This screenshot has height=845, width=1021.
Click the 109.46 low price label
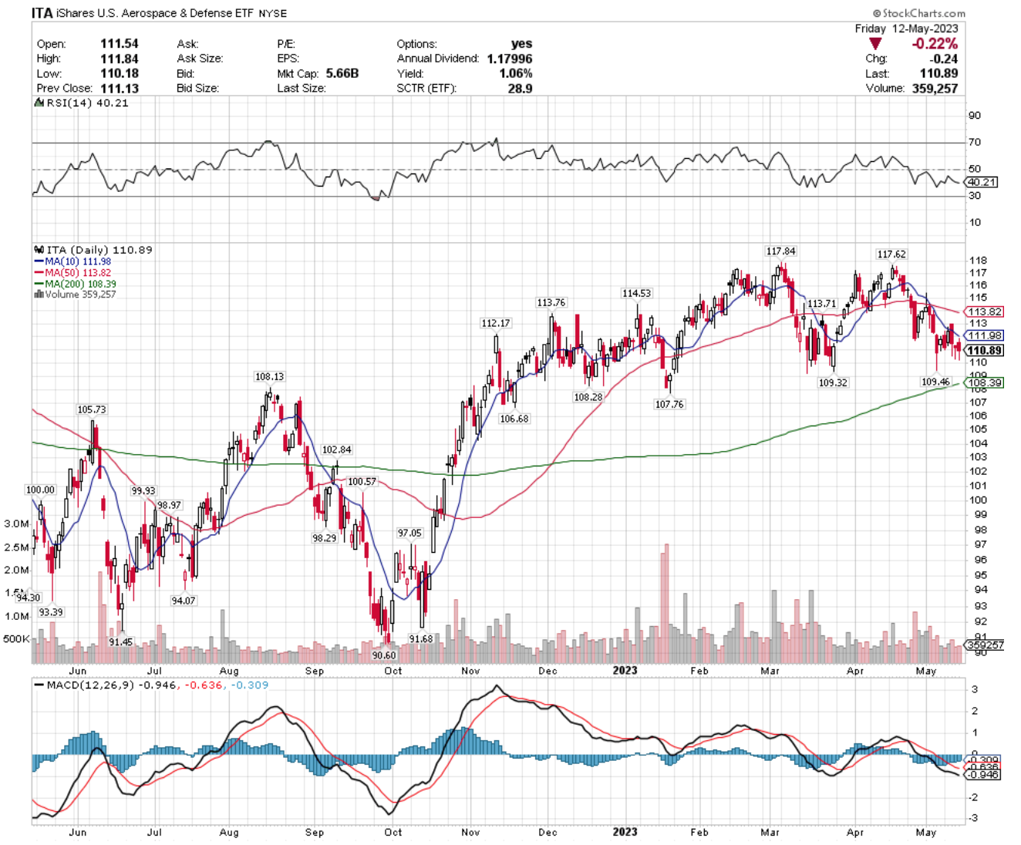click(935, 382)
